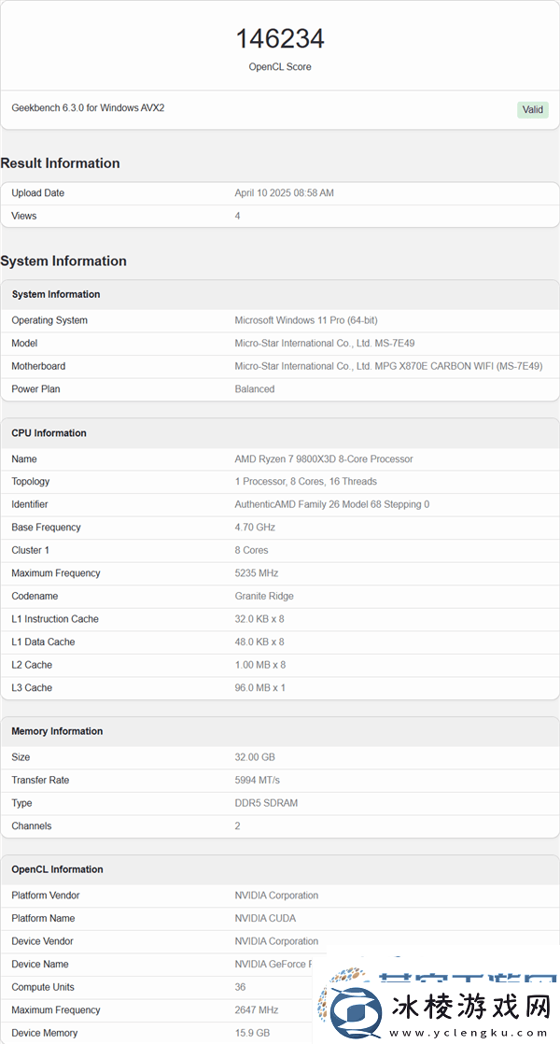Screen dimensions: 560x1044
Task: Click the Memory Information table header
Action: pyautogui.click(x=57, y=731)
